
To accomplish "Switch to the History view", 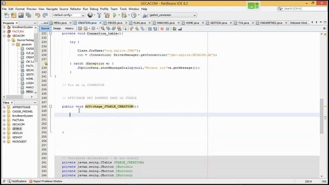I will point(69,28).
